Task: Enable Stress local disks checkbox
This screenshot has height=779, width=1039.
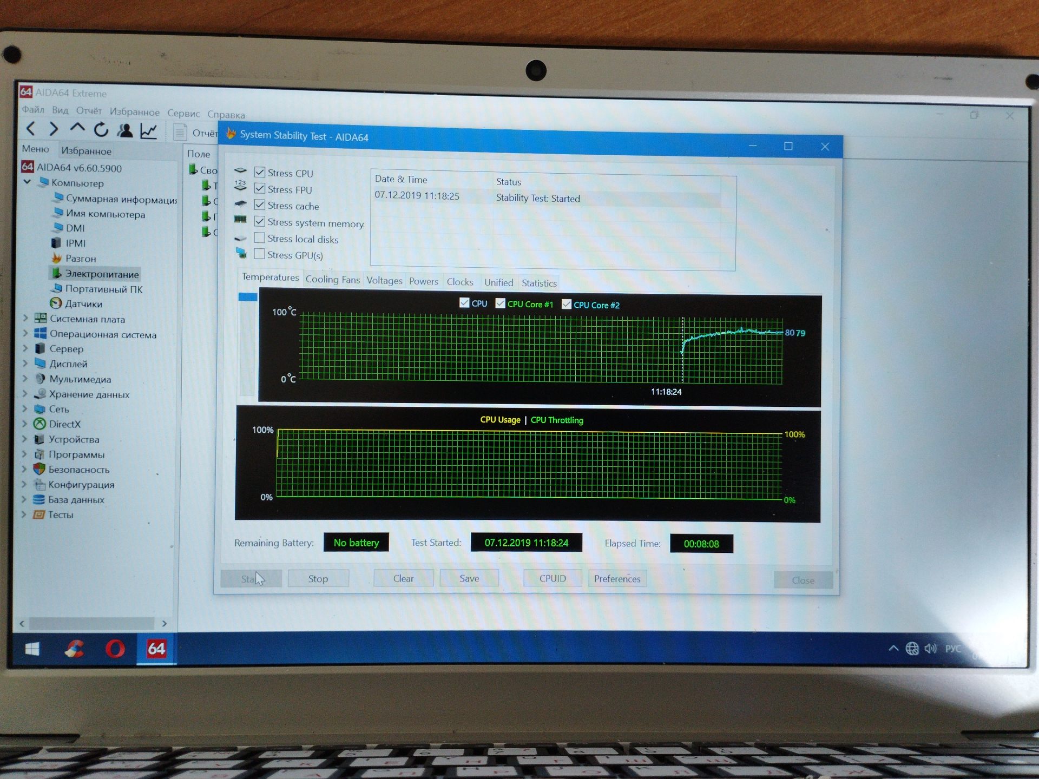Action: [x=260, y=237]
